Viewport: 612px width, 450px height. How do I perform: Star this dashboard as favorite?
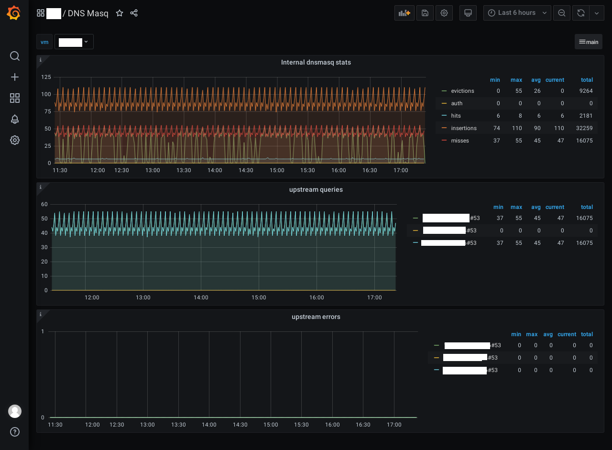click(x=120, y=13)
